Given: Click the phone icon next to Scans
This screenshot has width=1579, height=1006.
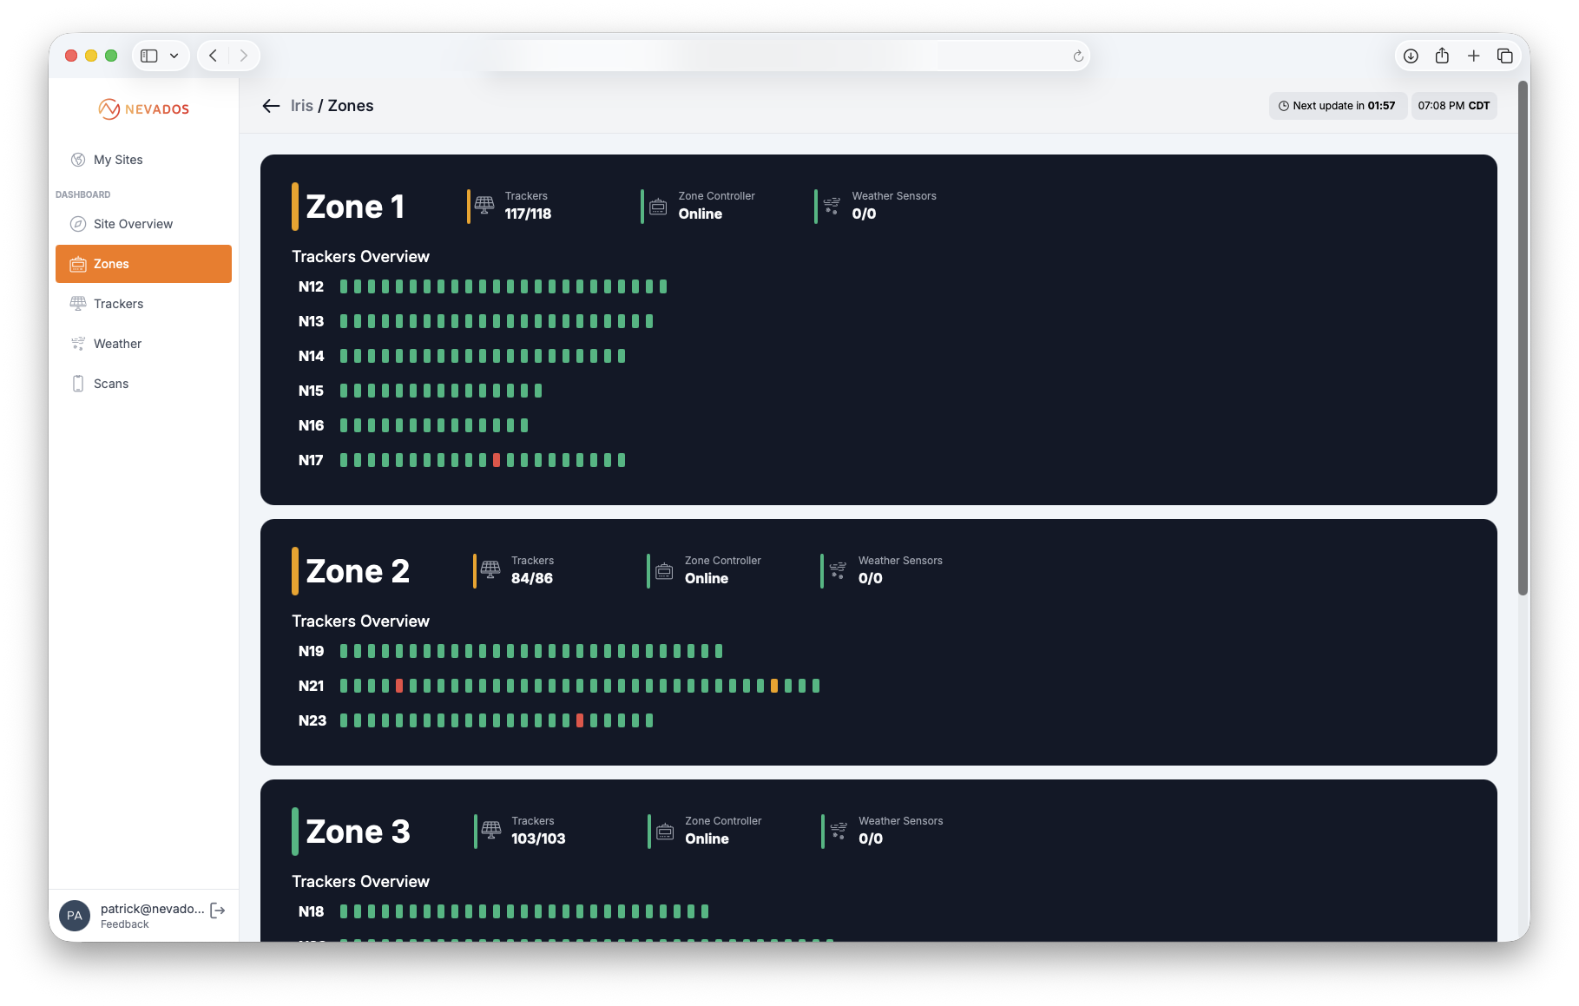Looking at the screenshot, I should pos(78,383).
